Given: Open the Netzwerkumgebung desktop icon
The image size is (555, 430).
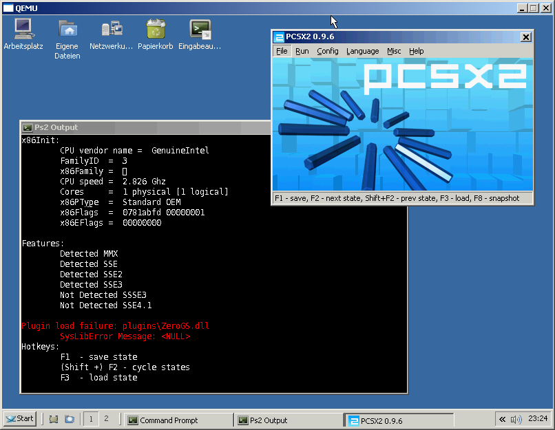Looking at the screenshot, I should click(x=111, y=30).
